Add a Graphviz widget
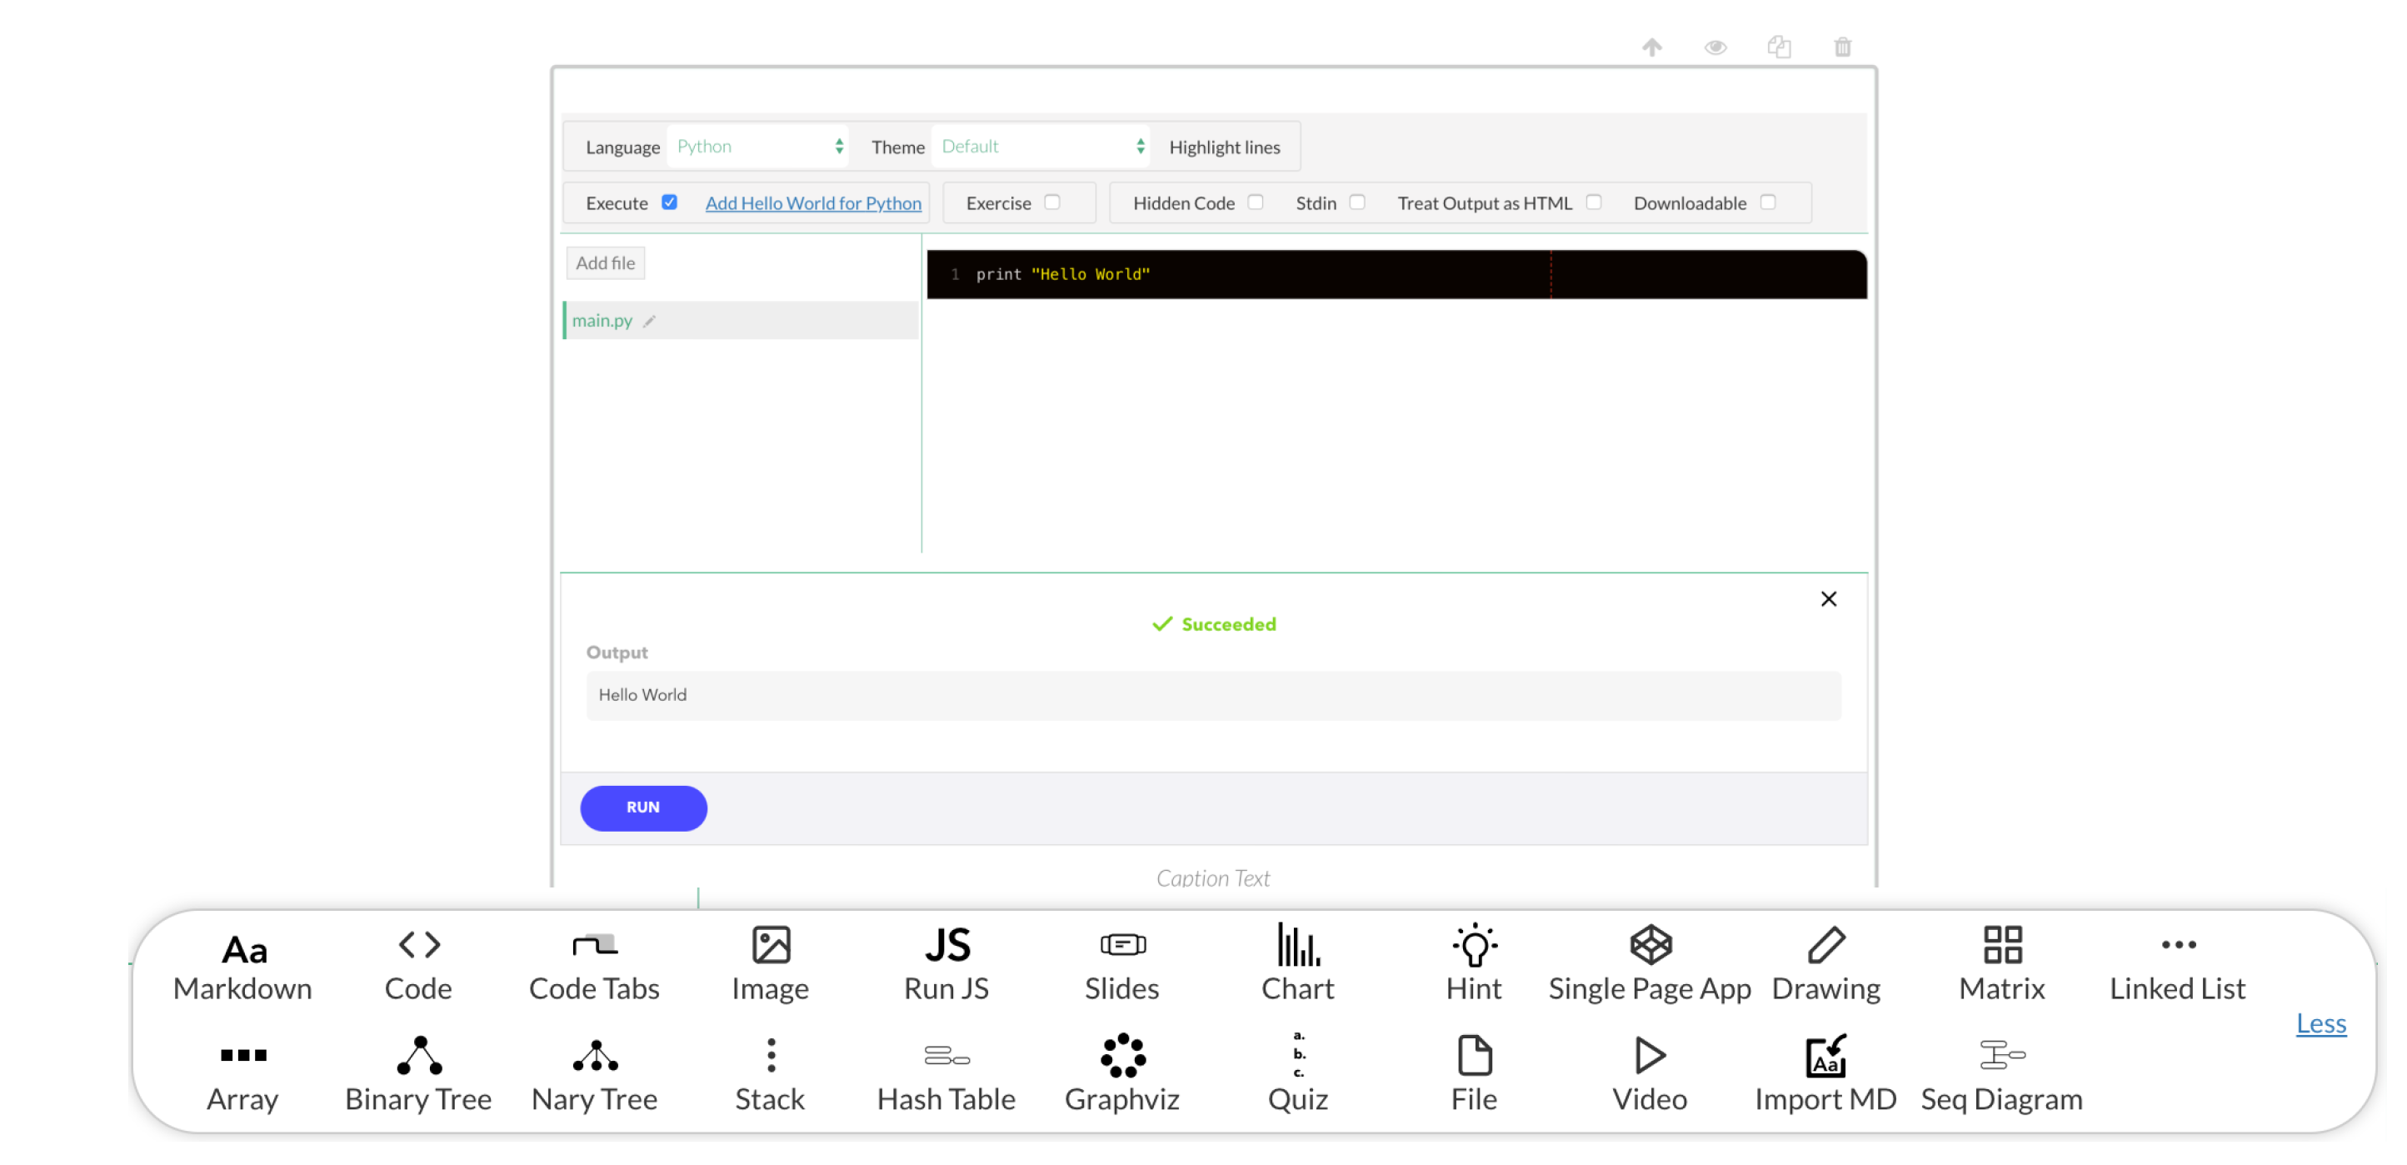Viewport: 2407px width, 1165px height. (1121, 1073)
